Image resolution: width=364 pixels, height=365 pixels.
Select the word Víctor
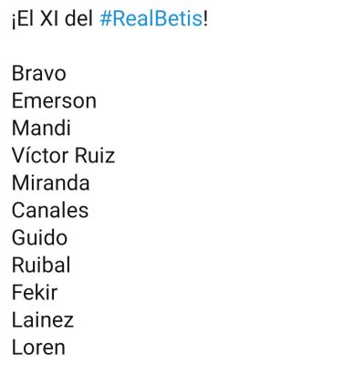pyautogui.click(x=40, y=155)
